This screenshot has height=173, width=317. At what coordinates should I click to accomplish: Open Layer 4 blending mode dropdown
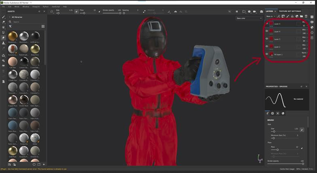304,30
